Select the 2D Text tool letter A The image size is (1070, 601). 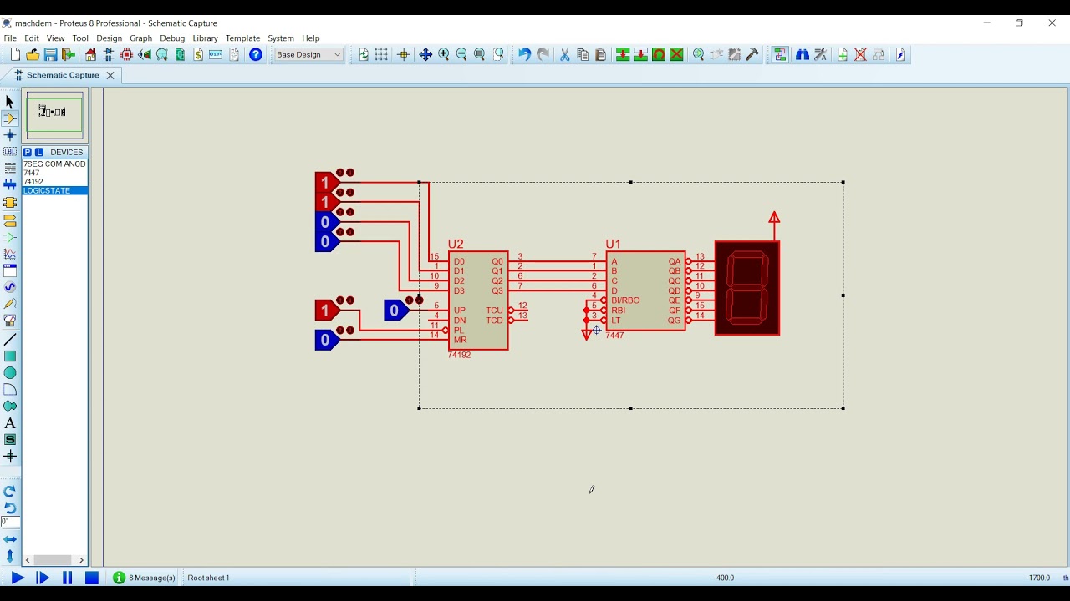[10, 423]
